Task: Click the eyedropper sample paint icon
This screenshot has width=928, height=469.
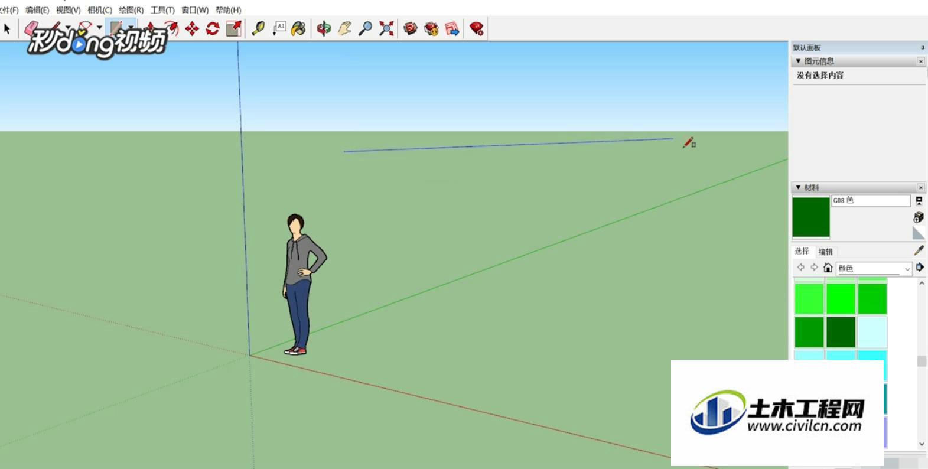Action: [x=919, y=250]
